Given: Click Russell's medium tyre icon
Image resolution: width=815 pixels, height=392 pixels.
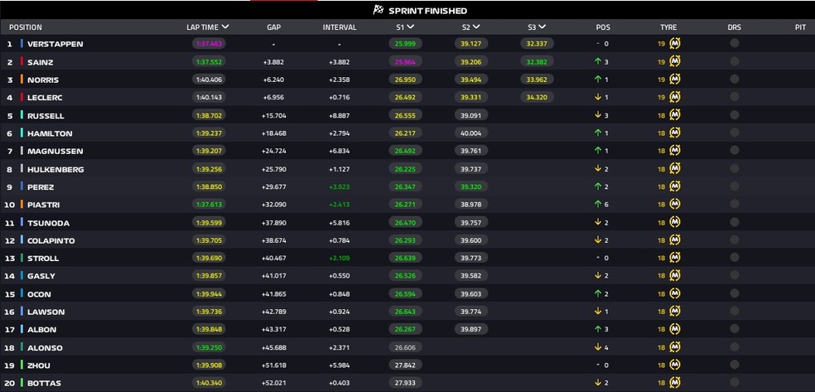Looking at the screenshot, I should [x=675, y=116].
